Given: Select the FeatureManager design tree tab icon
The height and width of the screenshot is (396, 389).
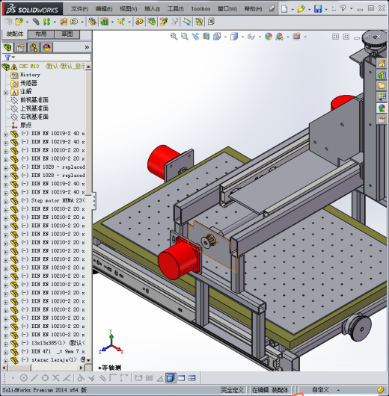Looking at the screenshot, I should [x=7, y=48].
